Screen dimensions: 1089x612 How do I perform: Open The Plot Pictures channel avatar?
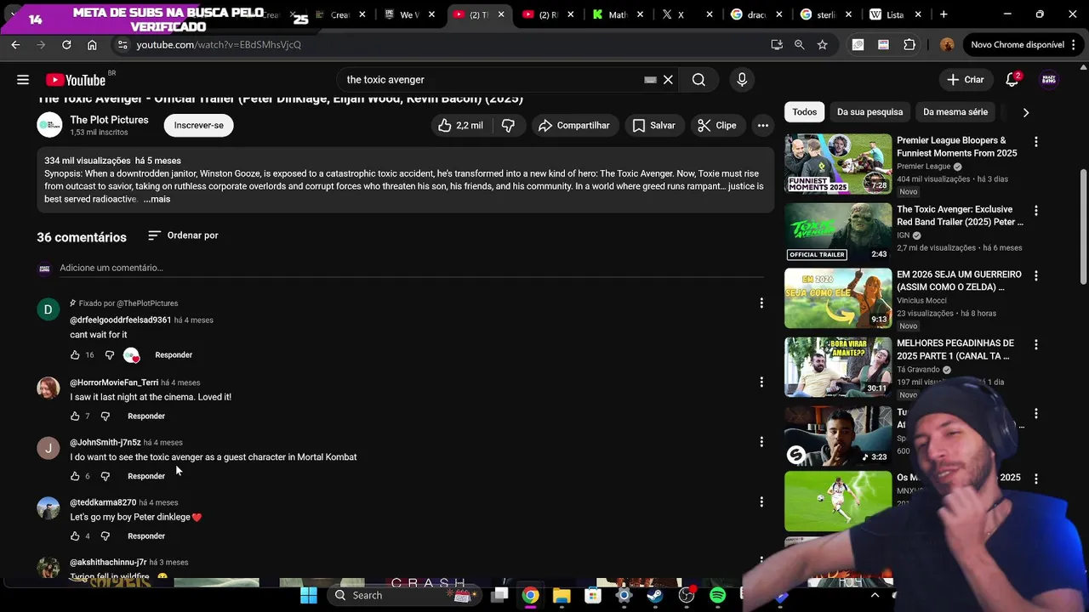(49, 125)
